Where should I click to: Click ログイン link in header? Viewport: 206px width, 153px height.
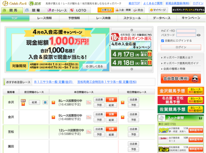[198, 3]
